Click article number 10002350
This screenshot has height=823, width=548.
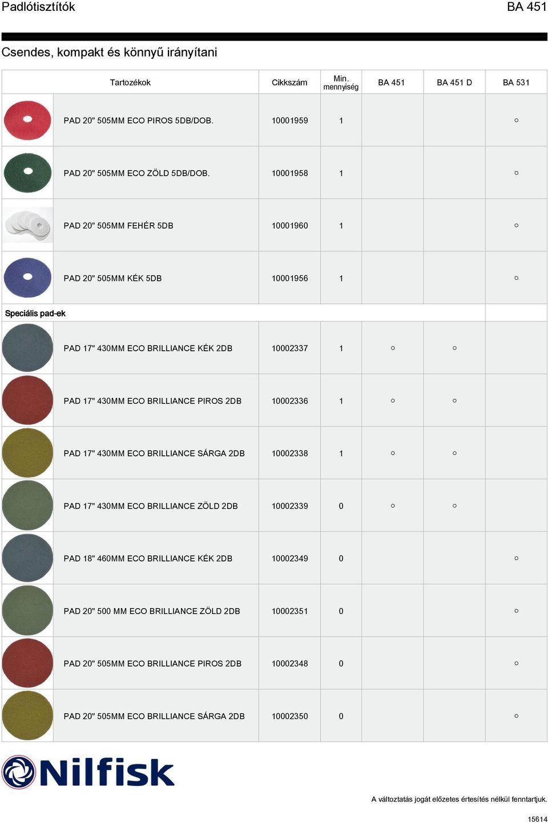coord(290,716)
